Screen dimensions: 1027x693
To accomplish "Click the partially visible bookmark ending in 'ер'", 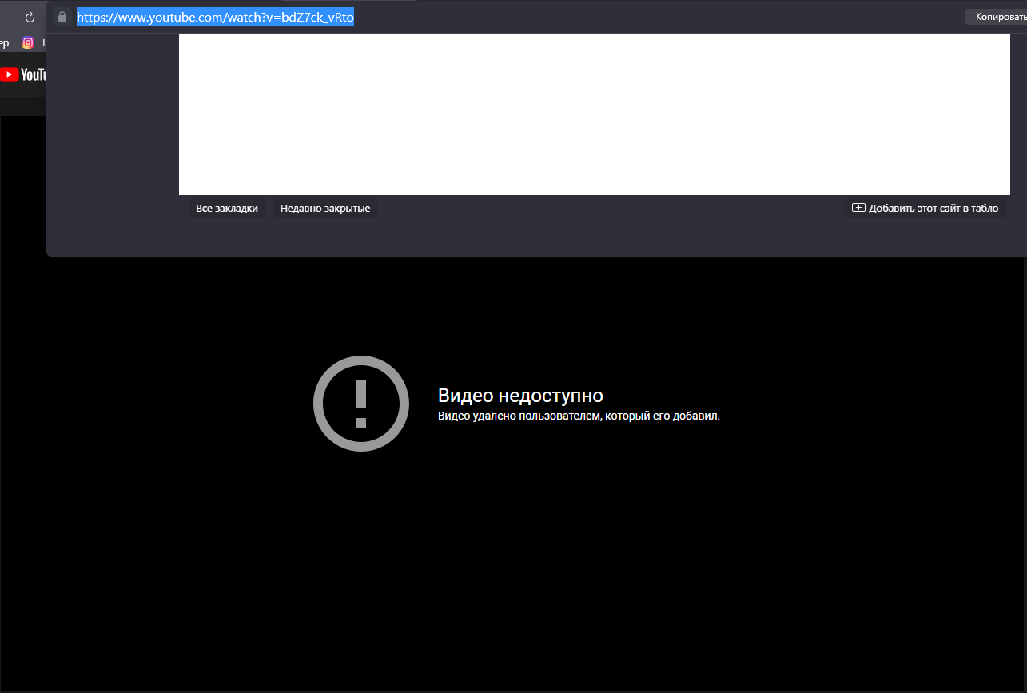I will tap(5, 43).
